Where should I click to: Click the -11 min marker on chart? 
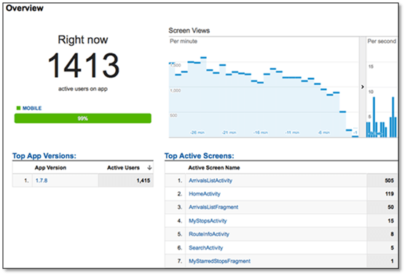(x=292, y=132)
